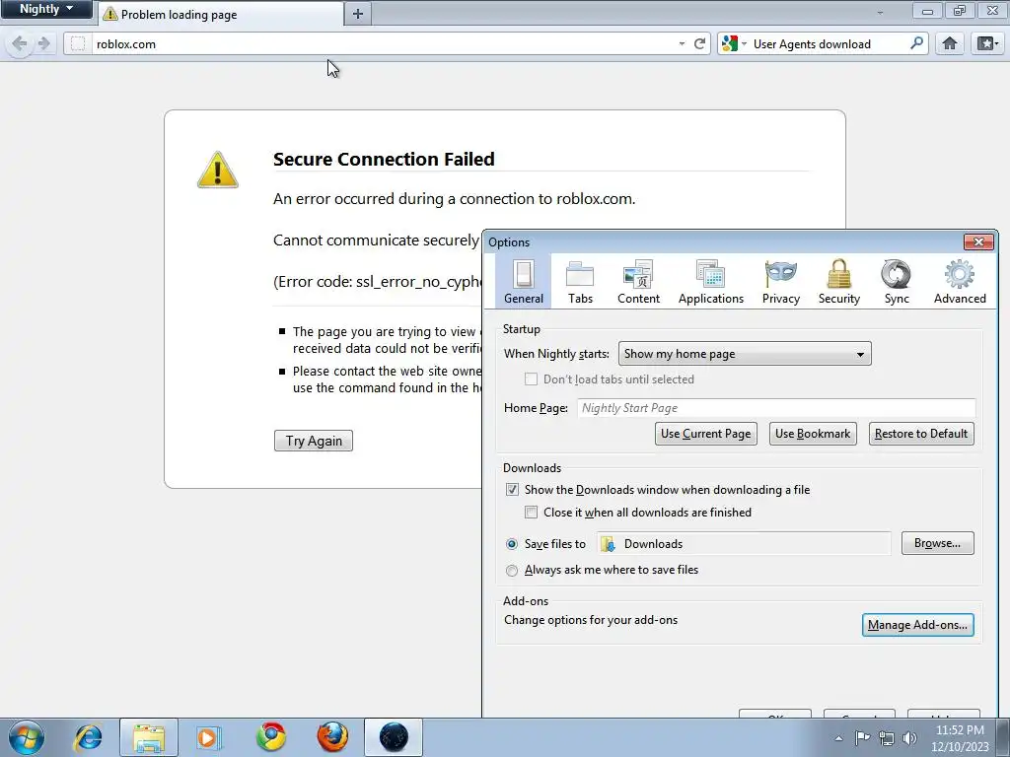Switch to the Privacy mask panel
1010x757 pixels.
[781, 281]
